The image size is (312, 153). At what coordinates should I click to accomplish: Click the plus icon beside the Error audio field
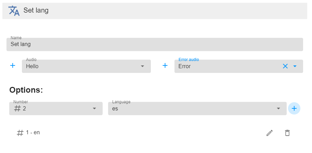tap(165, 66)
